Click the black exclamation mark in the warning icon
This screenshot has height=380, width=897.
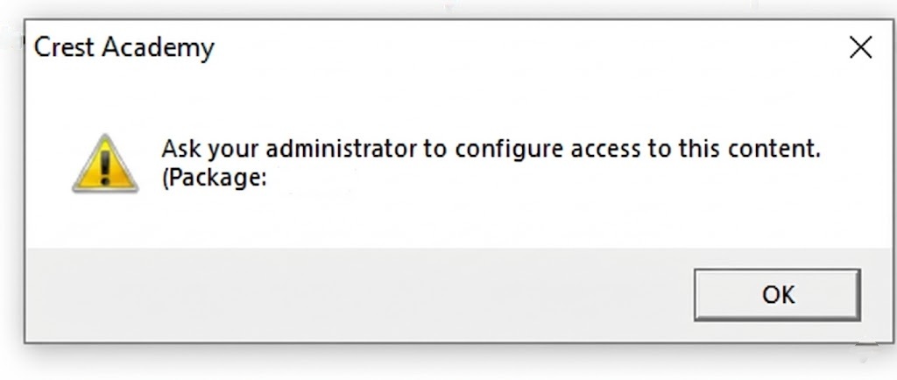(105, 166)
